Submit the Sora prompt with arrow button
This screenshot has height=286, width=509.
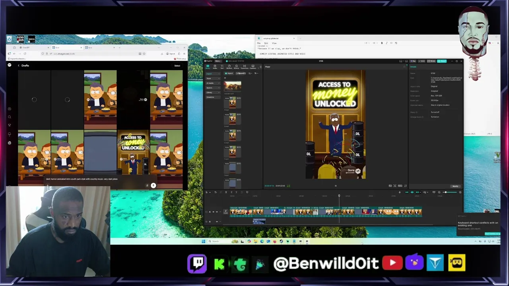(x=153, y=186)
